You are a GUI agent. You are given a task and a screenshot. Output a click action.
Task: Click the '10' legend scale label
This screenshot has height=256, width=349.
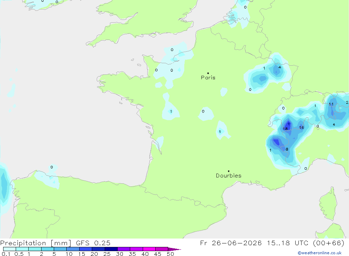coord(69,254)
